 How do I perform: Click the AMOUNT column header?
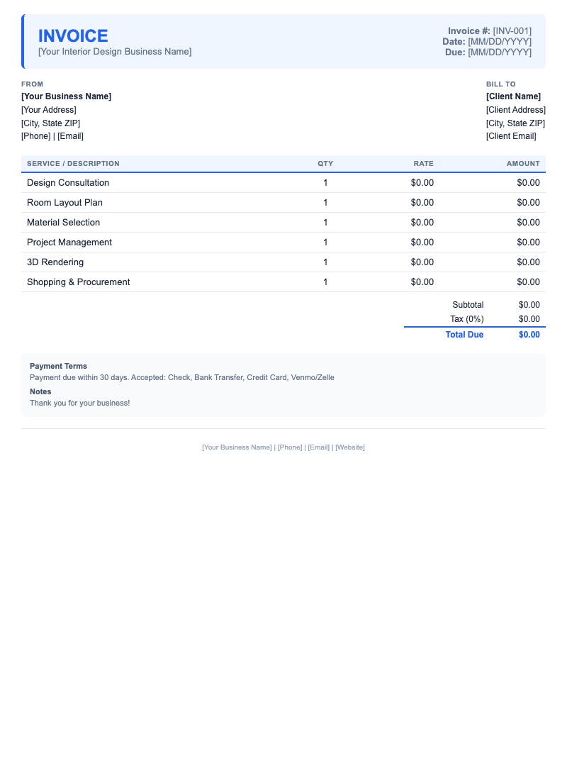pyautogui.click(x=523, y=164)
